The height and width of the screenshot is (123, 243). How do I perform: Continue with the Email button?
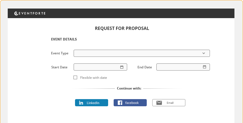click(169, 103)
